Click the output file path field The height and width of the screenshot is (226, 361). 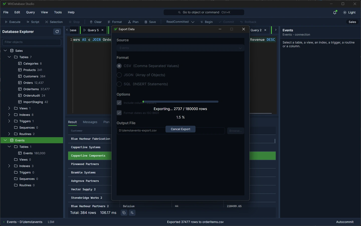pos(171,131)
